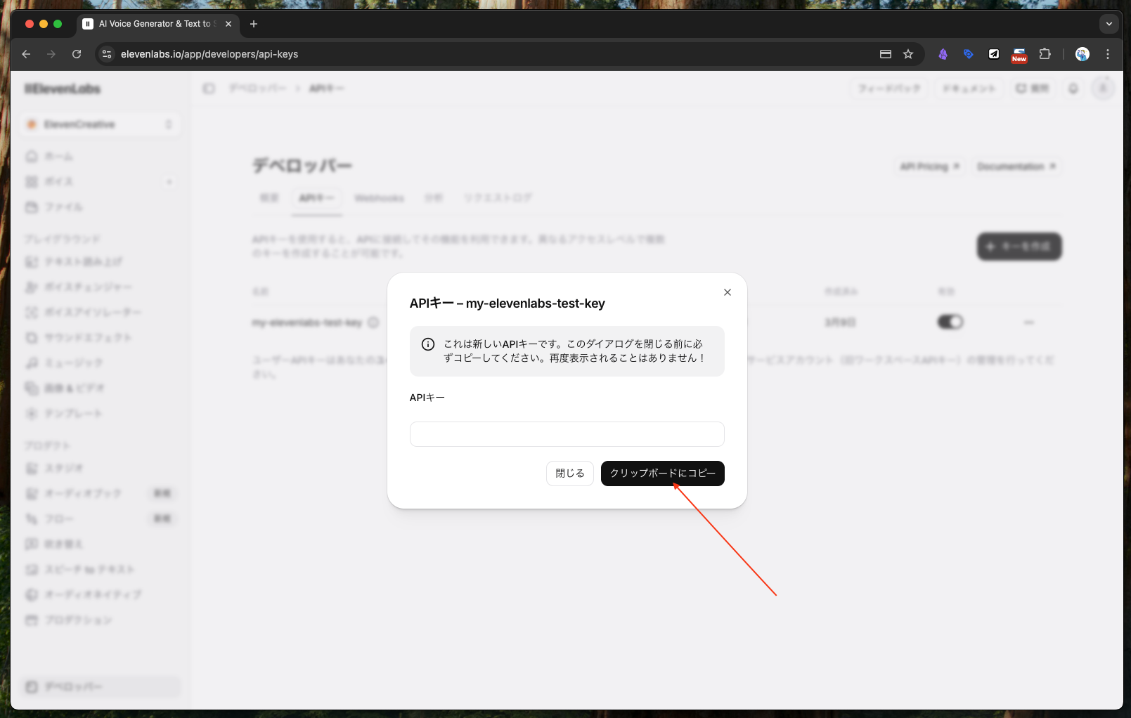Close dialog with the X icon
This screenshot has width=1131, height=718.
(728, 292)
